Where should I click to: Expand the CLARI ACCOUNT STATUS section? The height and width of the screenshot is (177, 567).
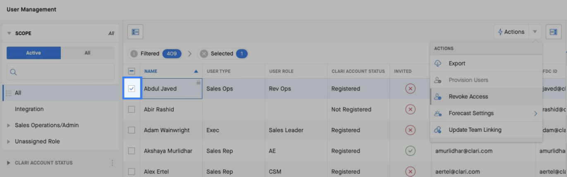pyautogui.click(x=9, y=163)
